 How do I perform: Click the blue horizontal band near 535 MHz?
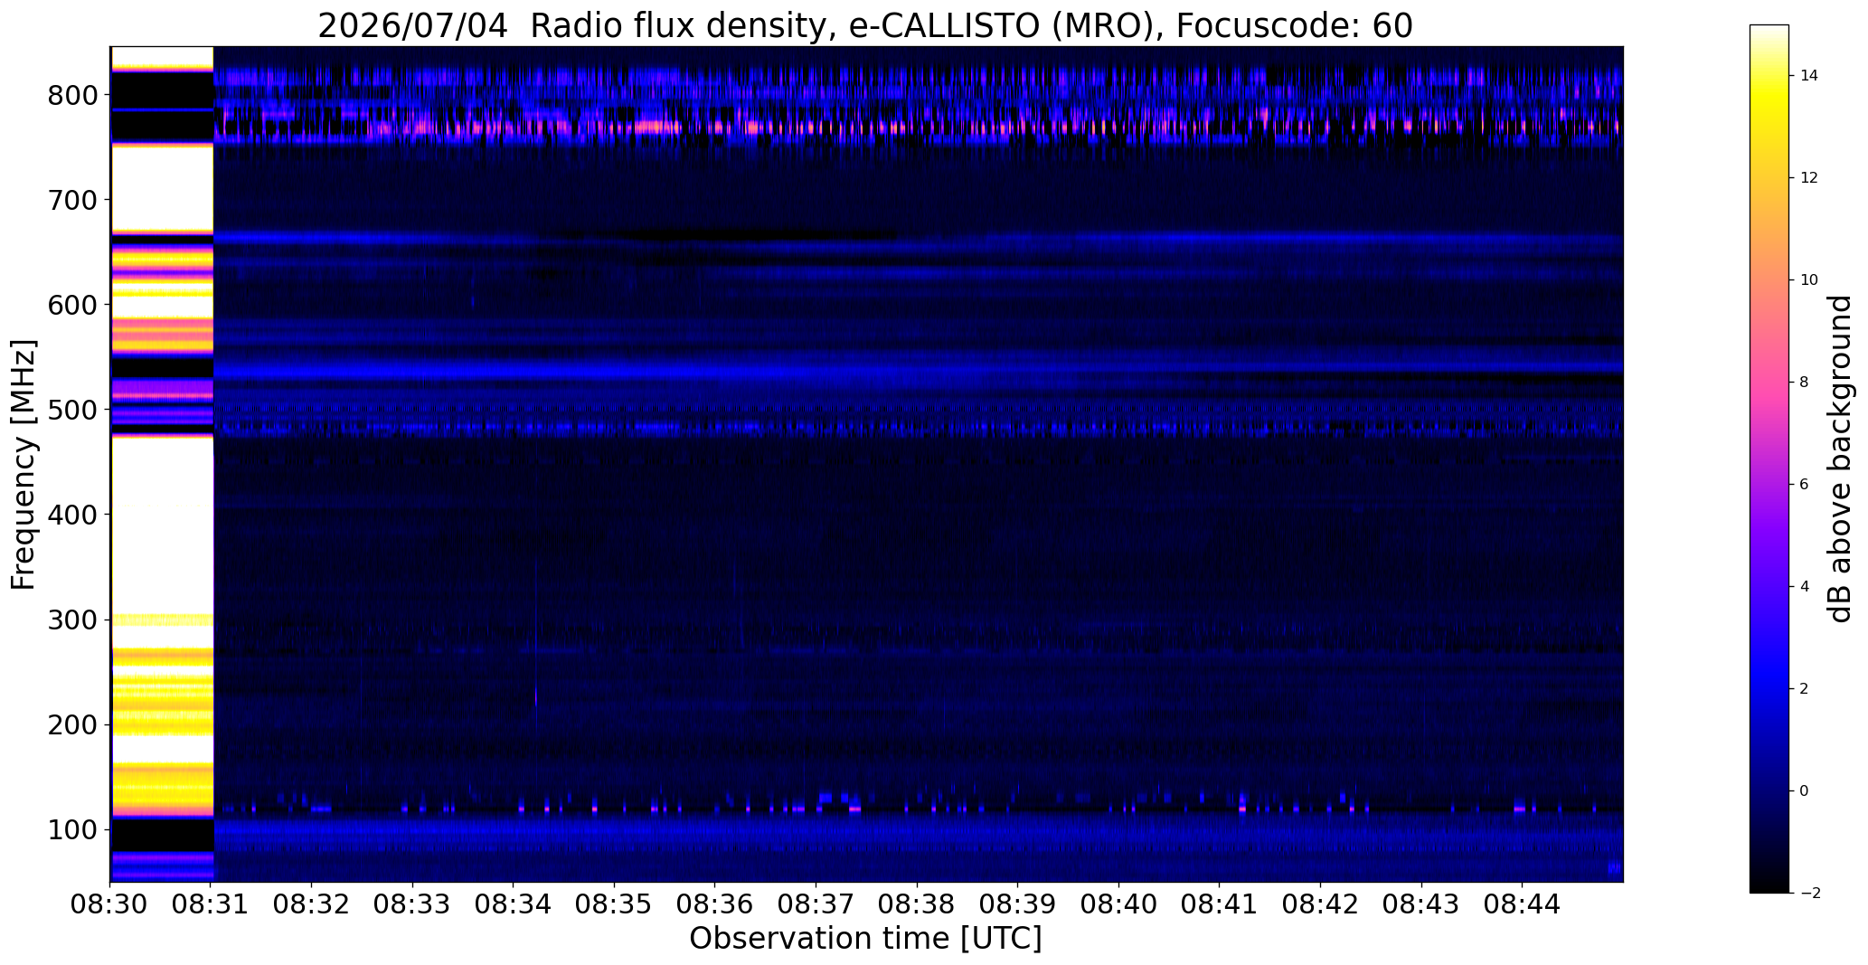[x=918, y=371]
